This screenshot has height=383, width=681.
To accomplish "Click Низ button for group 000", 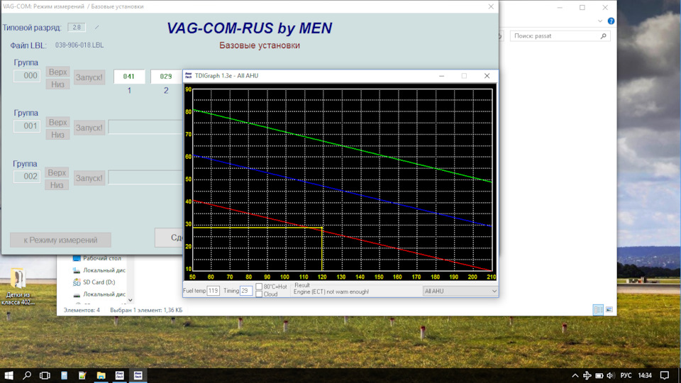I will point(57,84).
